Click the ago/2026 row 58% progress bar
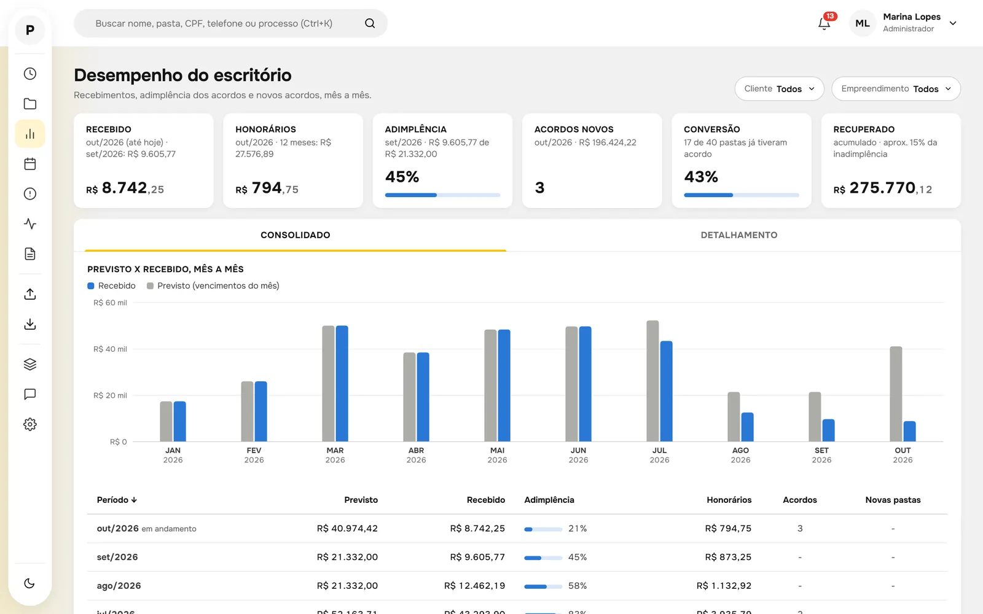 point(543,586)
